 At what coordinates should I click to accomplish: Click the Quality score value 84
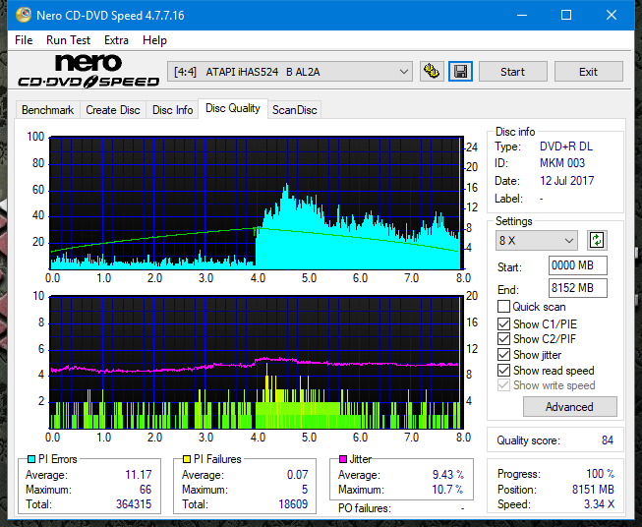[608, 440]
